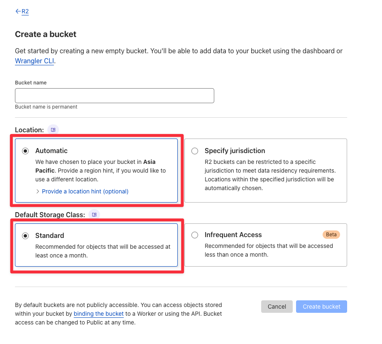Click the Cancel button
382x344 pixels.
tap(277, 307)
